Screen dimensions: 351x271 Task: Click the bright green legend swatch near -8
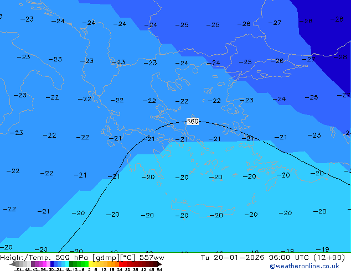tap(86, 264)
